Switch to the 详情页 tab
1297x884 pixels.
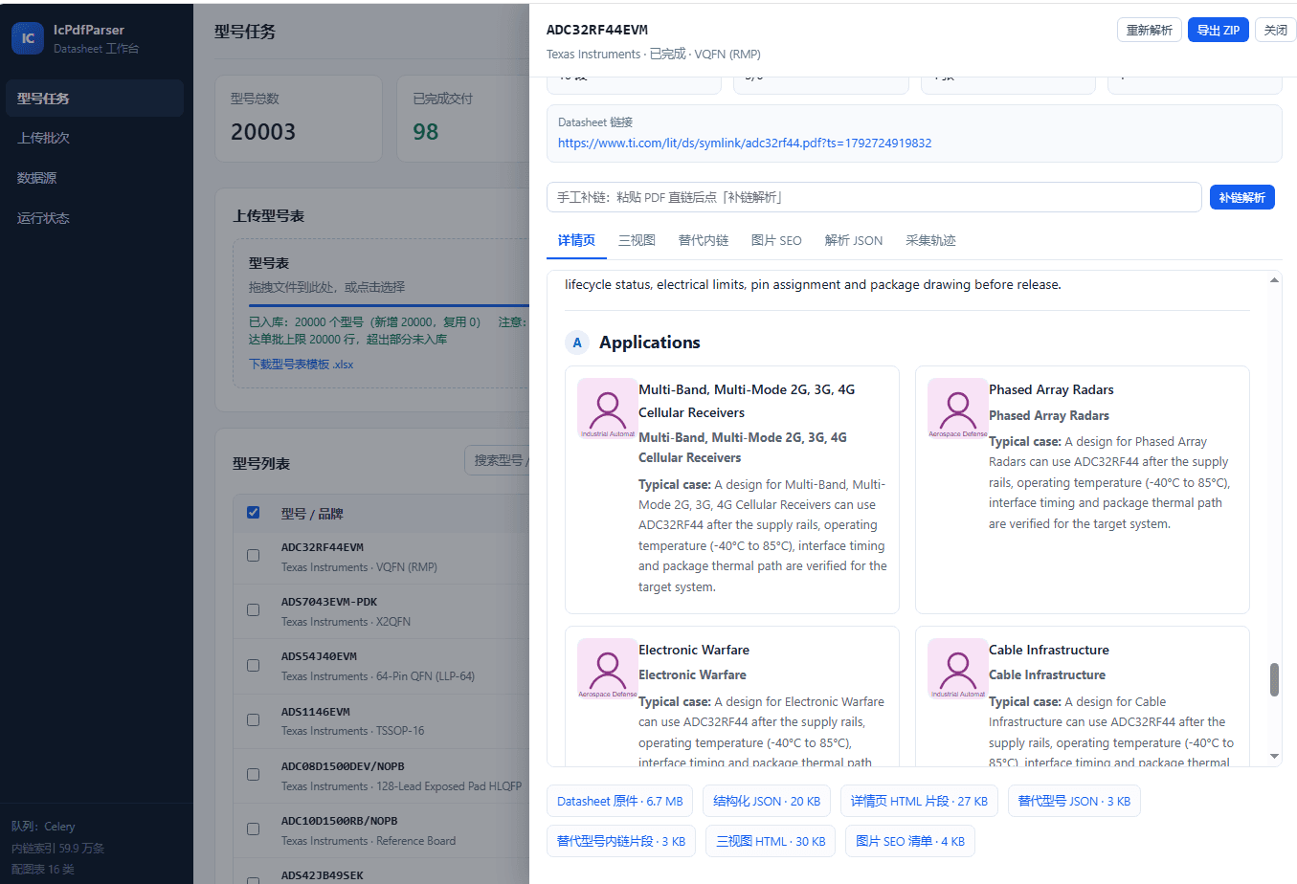[x=576, y=240]
